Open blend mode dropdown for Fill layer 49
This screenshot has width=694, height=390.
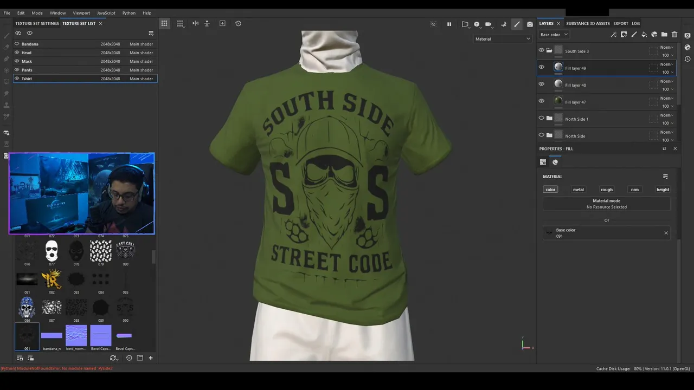[667, 64]
